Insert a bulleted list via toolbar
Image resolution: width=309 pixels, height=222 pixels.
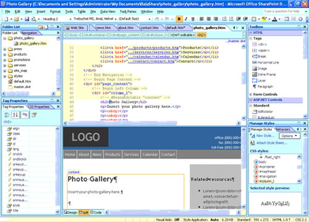click(231, 19)
